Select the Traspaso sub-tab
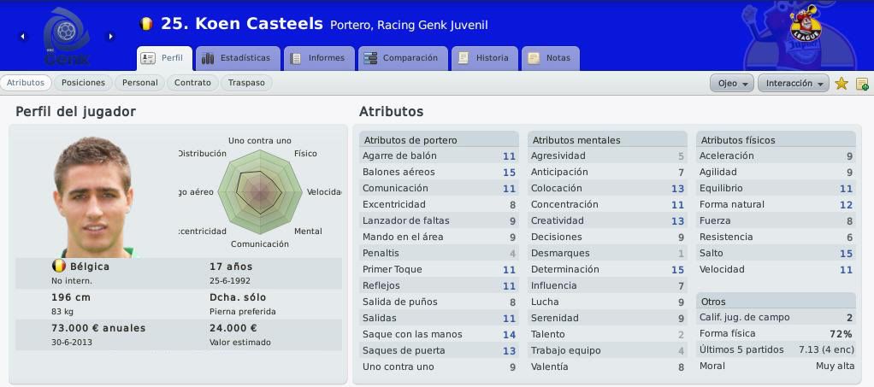The height and width of the screenshot is (387, 874). (x=246, y=83)
